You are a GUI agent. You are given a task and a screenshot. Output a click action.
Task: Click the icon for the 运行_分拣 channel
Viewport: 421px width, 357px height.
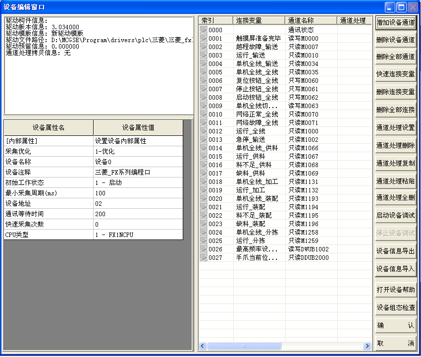click(x=204, y=240)
